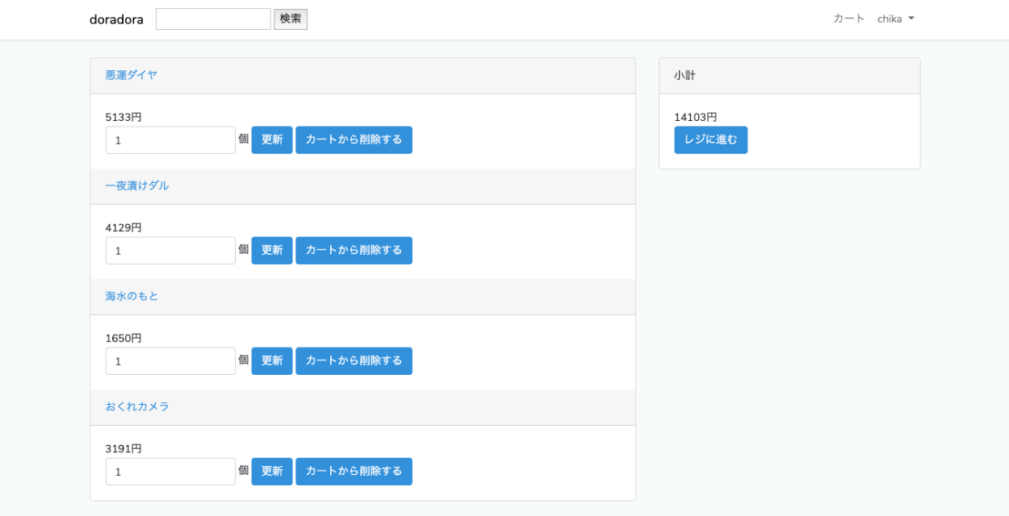
Task: Focus quantity field for 一夜漬けダル
Action: pyautogui.click(x=170, y=251)
